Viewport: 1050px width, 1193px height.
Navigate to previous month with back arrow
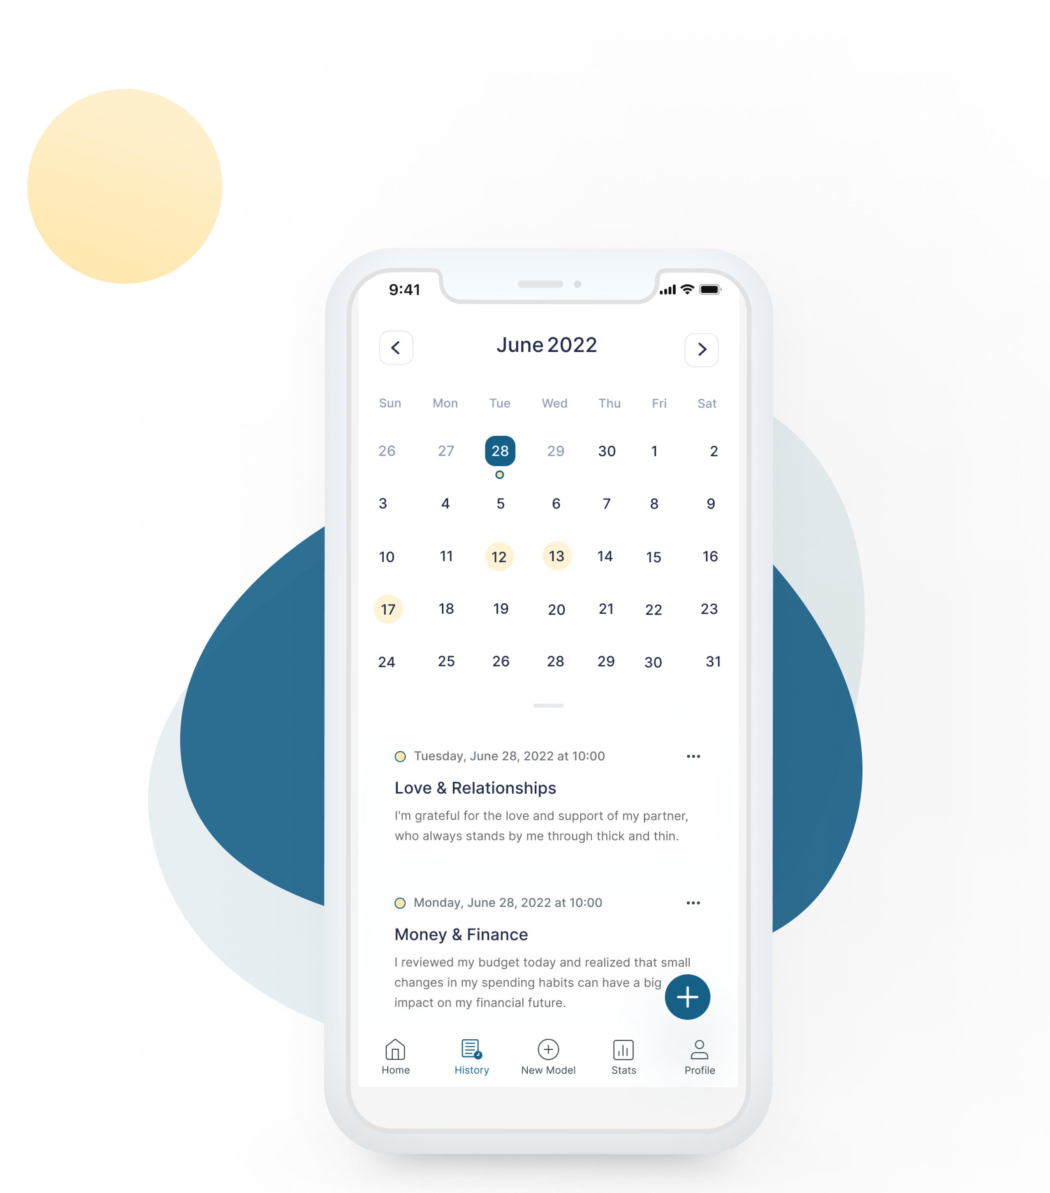[x=395, y=348]
